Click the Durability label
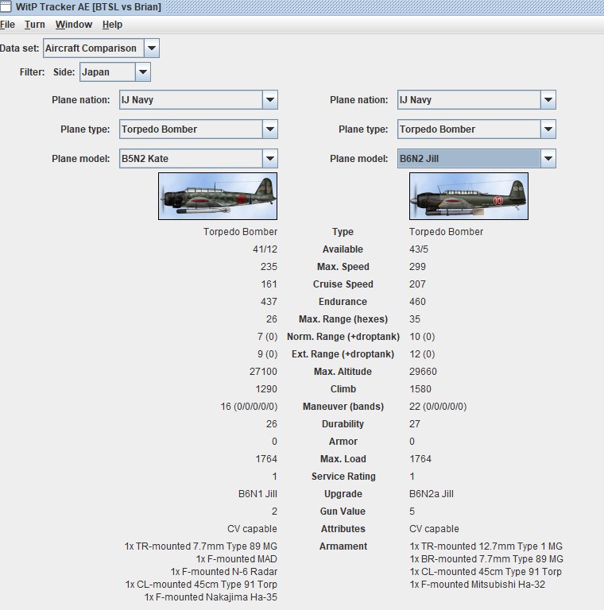 343,424
